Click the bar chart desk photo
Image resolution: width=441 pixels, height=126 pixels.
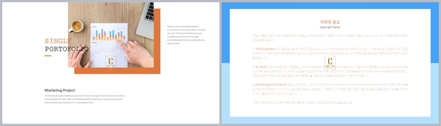(x=111, y=35)
